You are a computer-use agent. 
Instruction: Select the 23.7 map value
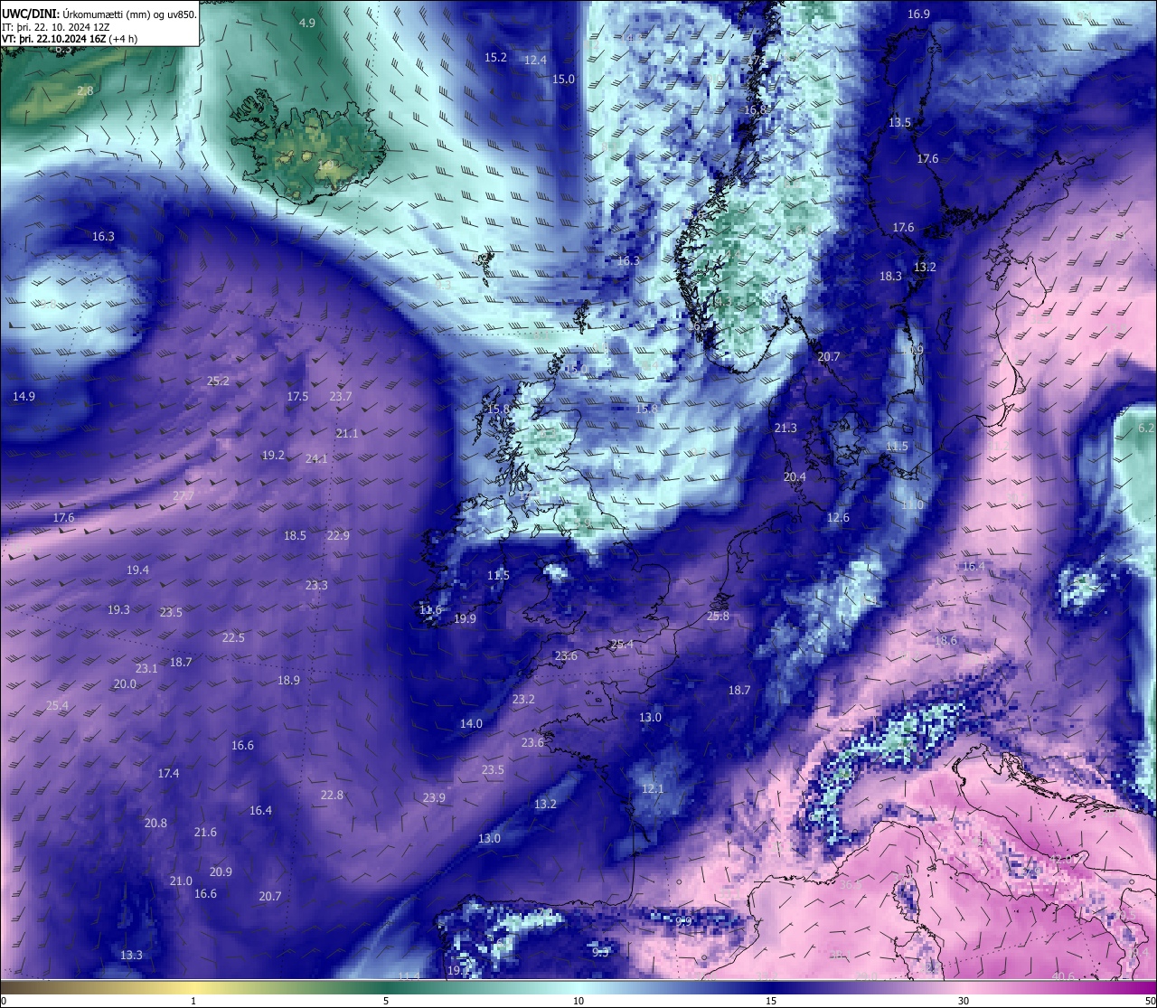pos(341,396)
